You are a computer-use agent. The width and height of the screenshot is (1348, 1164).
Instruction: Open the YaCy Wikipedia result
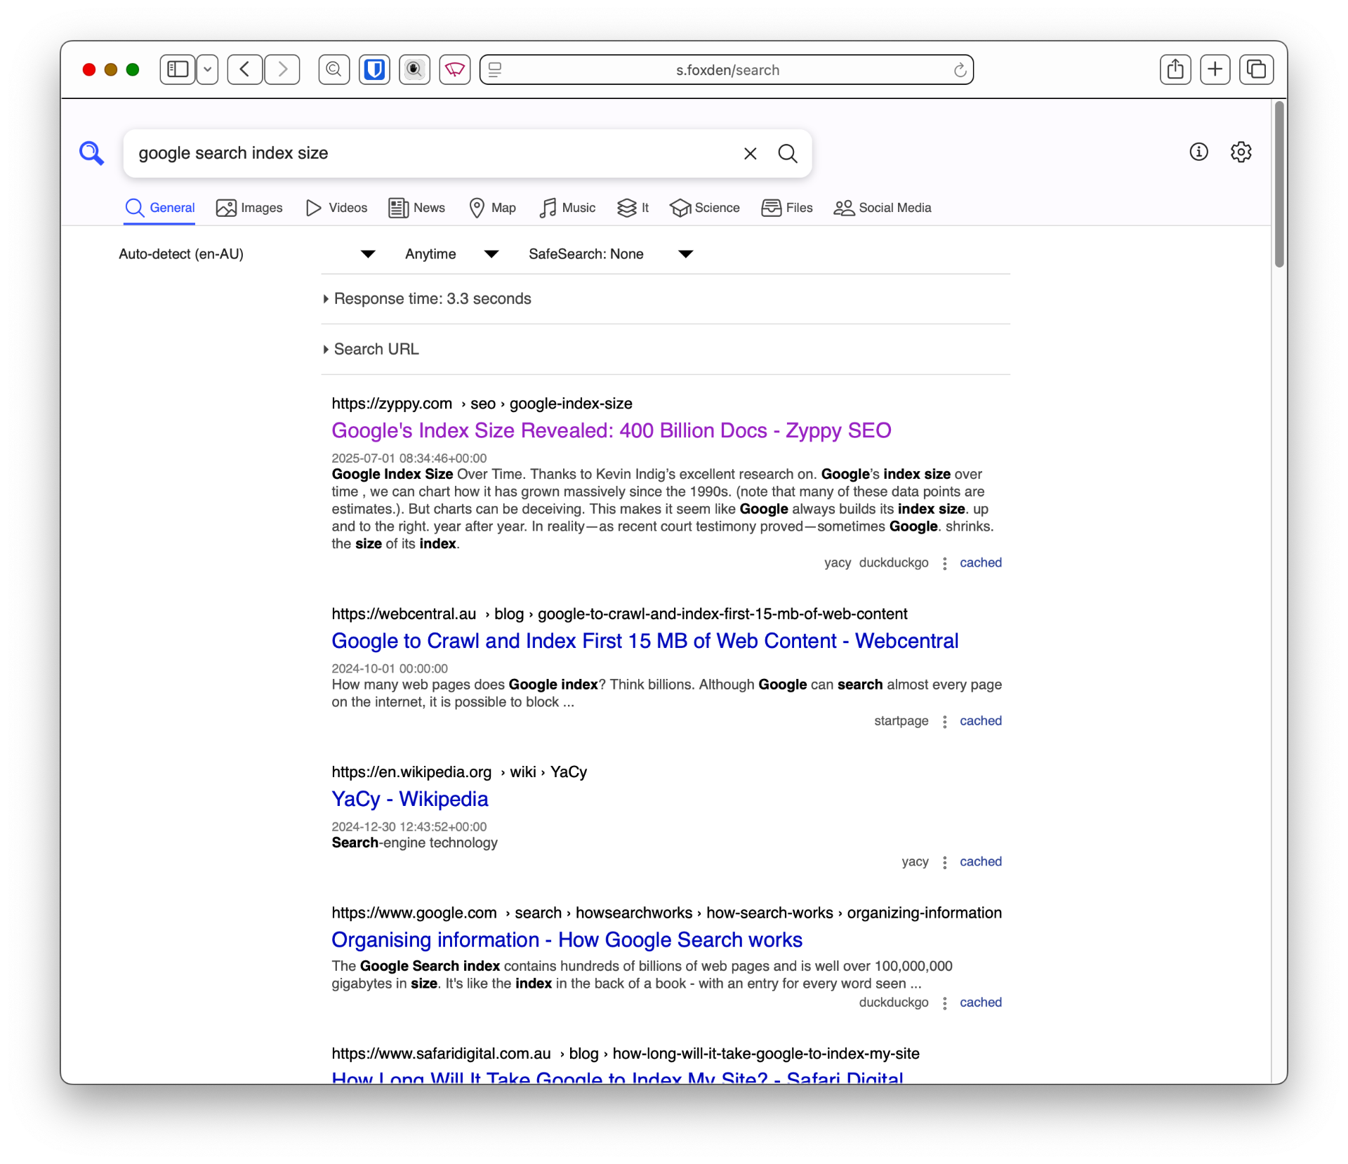(x=409, y=798)
